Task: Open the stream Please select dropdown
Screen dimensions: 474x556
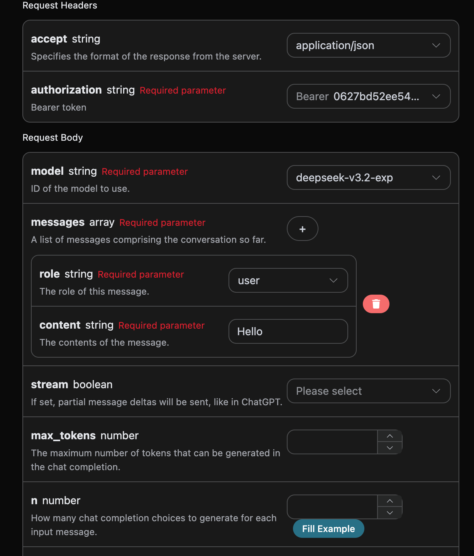Action: [368, 391]
